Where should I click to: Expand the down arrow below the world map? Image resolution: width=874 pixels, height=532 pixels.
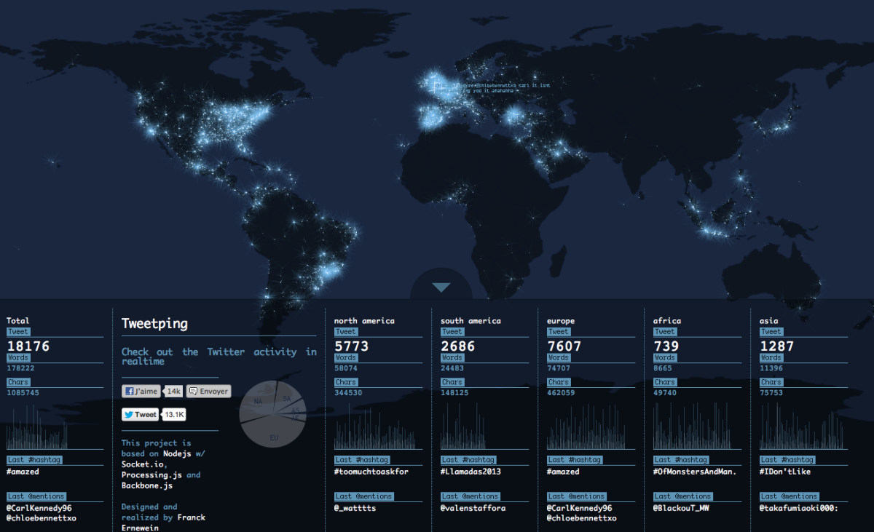442,287
